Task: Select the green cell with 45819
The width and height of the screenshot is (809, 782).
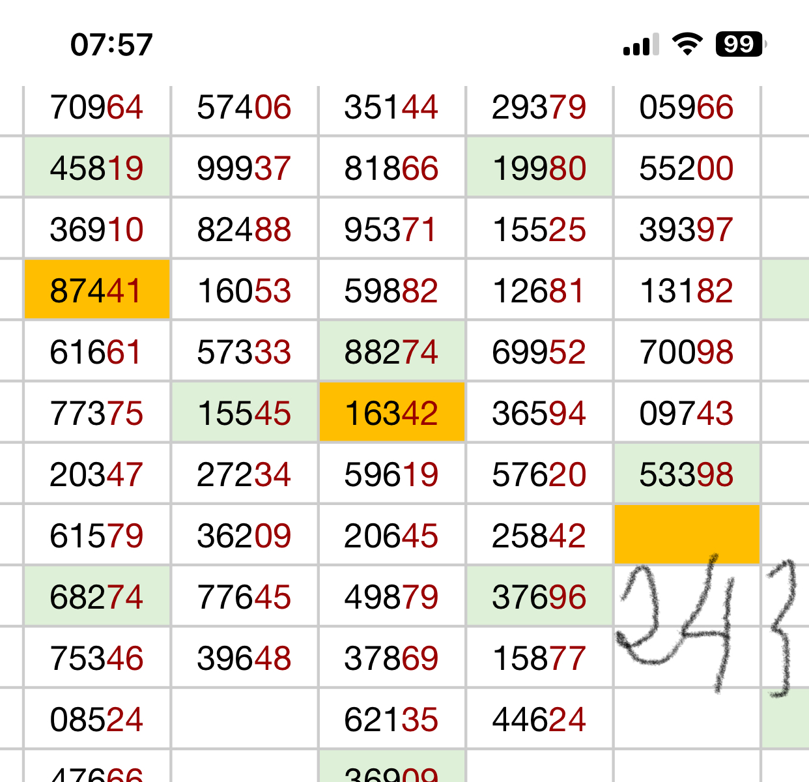Action: [x=97, y=168]
